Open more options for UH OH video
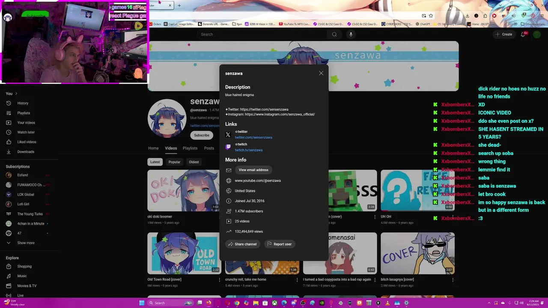The image size is (548, 308). 453,217
